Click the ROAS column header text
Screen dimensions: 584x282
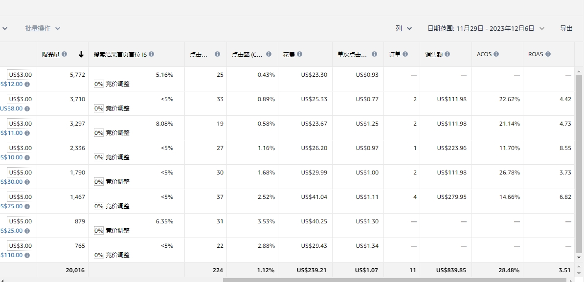[x=536, y=54]
